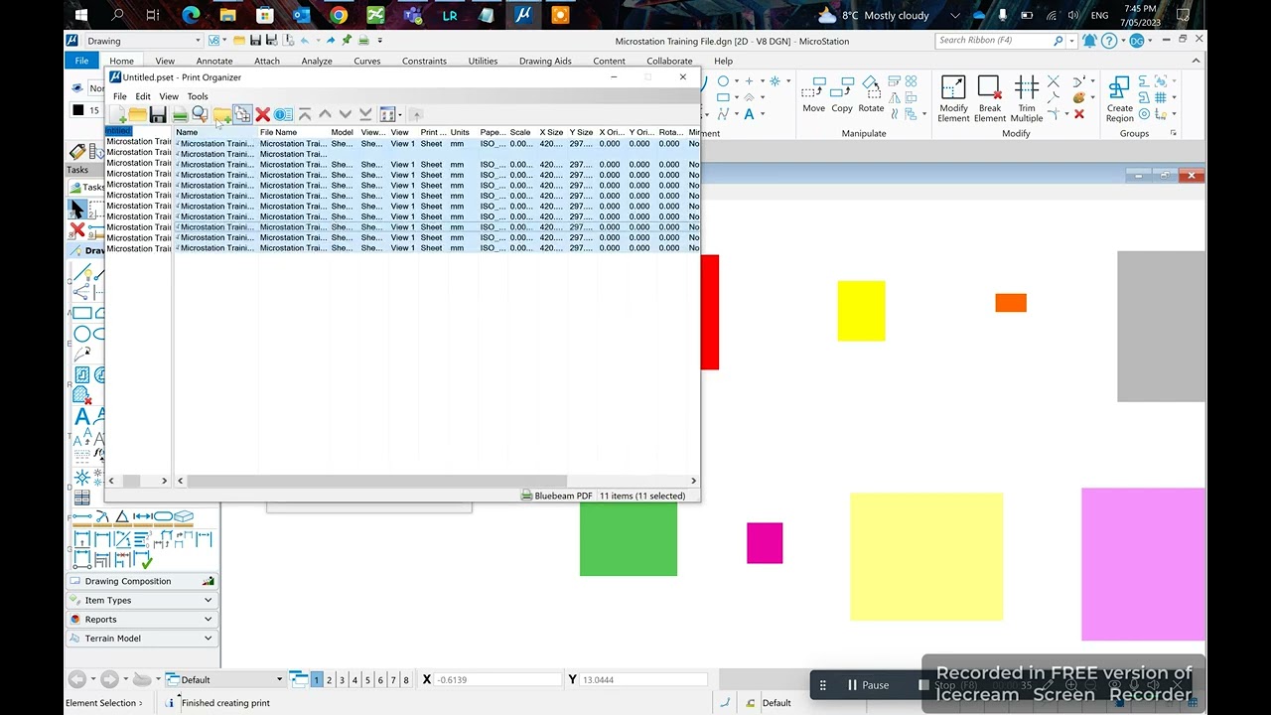Open the Drawing workflow dropdown

coord(143,41)
